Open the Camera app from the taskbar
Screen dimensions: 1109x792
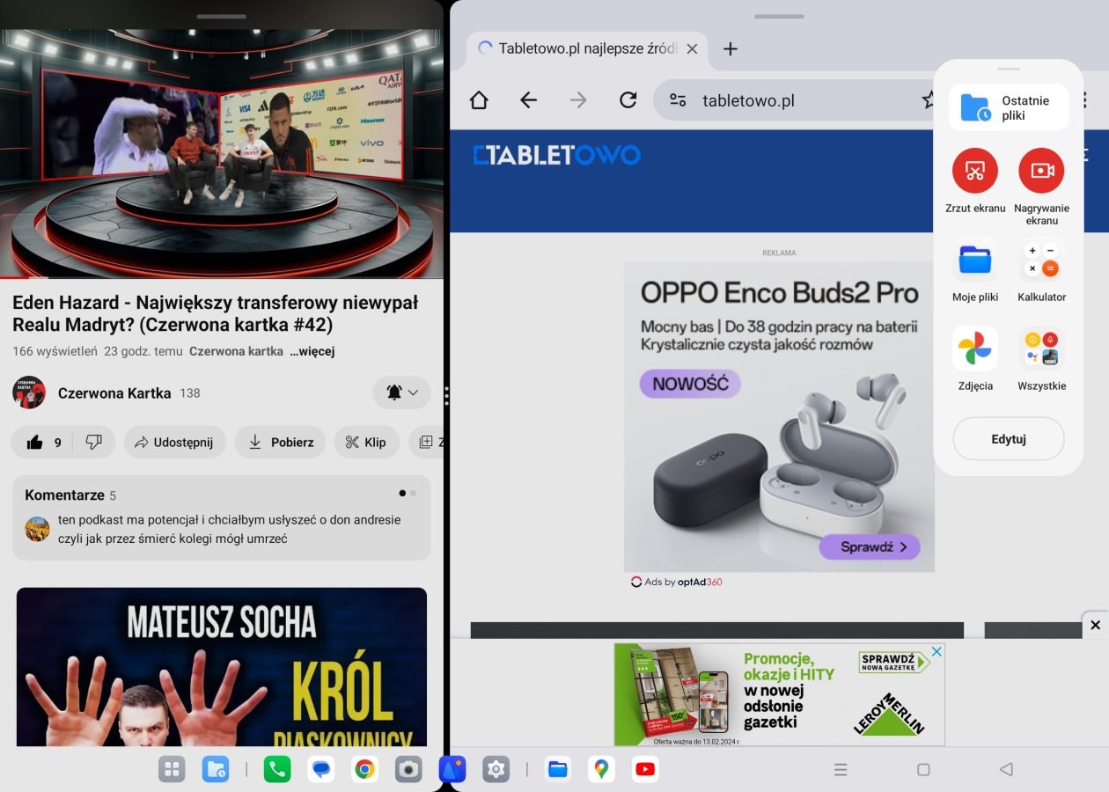coord(408,770)
